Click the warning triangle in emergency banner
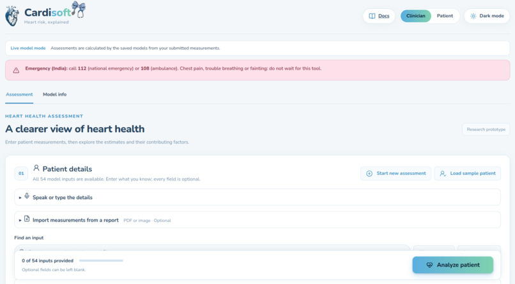The height and width of the screenshot is (284, 515). (x=16, y=70)
